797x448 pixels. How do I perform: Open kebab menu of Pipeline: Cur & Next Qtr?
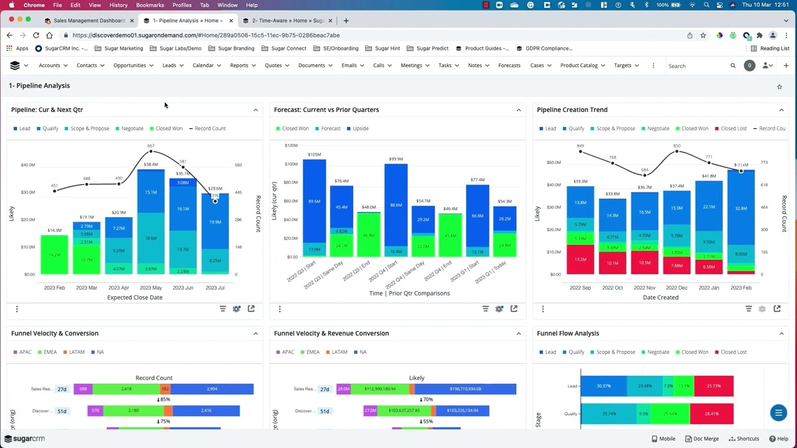coord(17,309)
